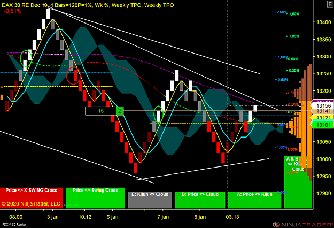The width and height of the screenshot is (334, 228).
Task: Click the 6 jan date label
Action: coord(112,217)
